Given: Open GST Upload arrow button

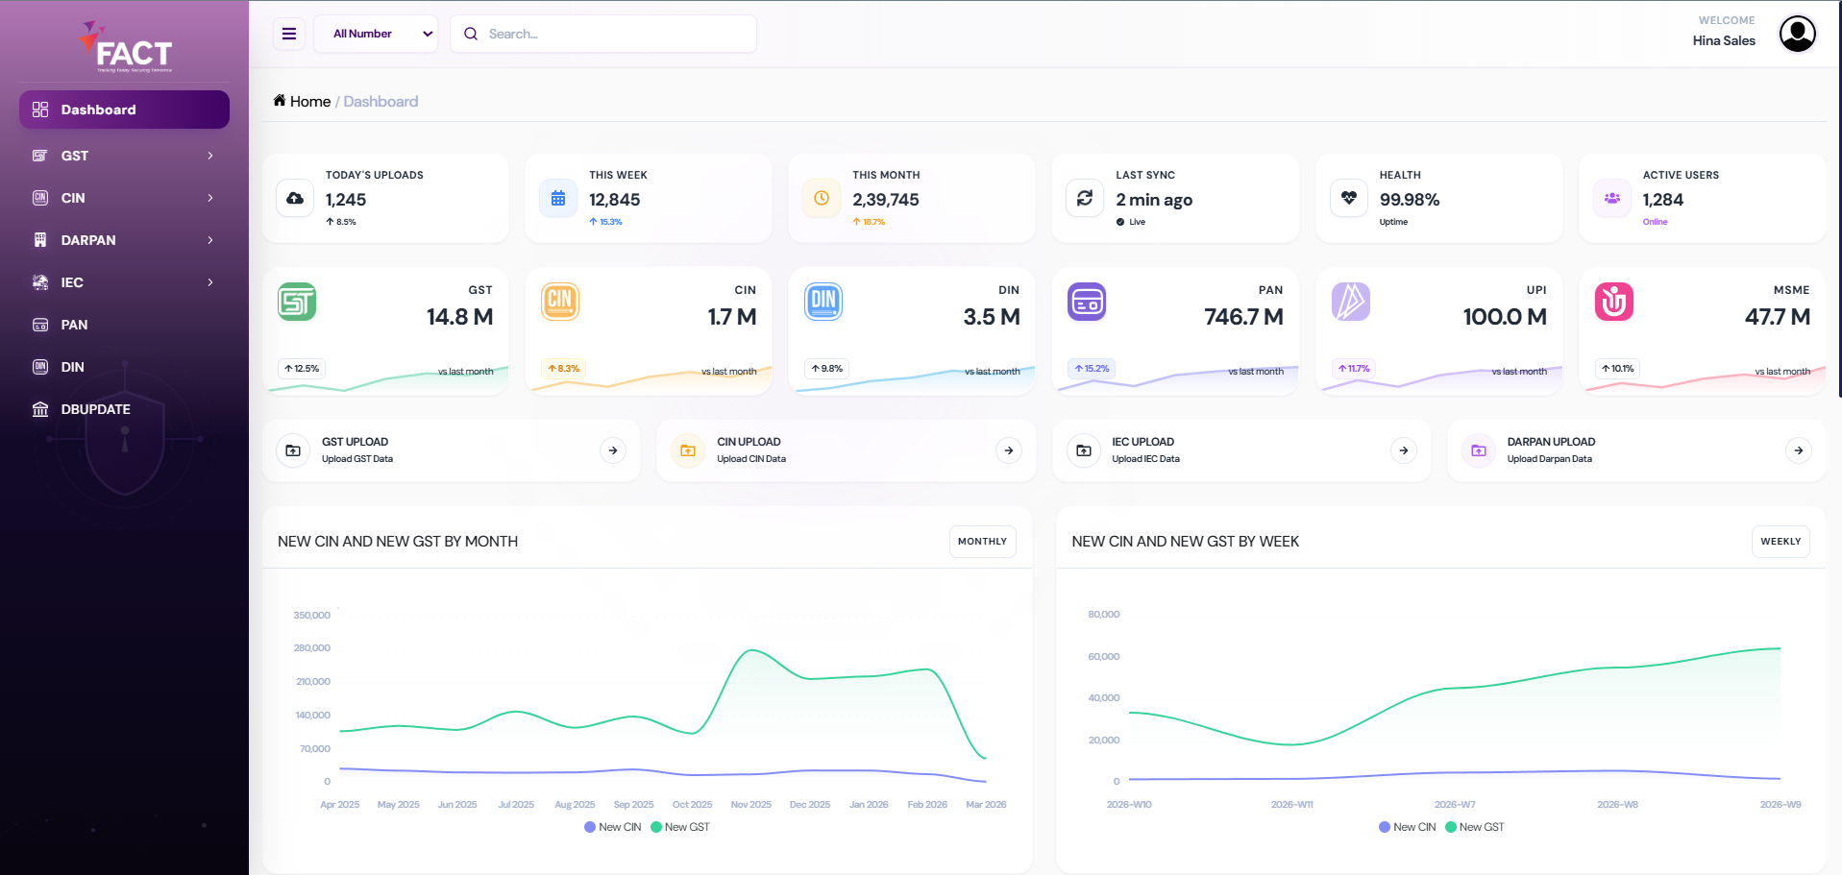Looking at the screenshot, I should coord(613,450).
